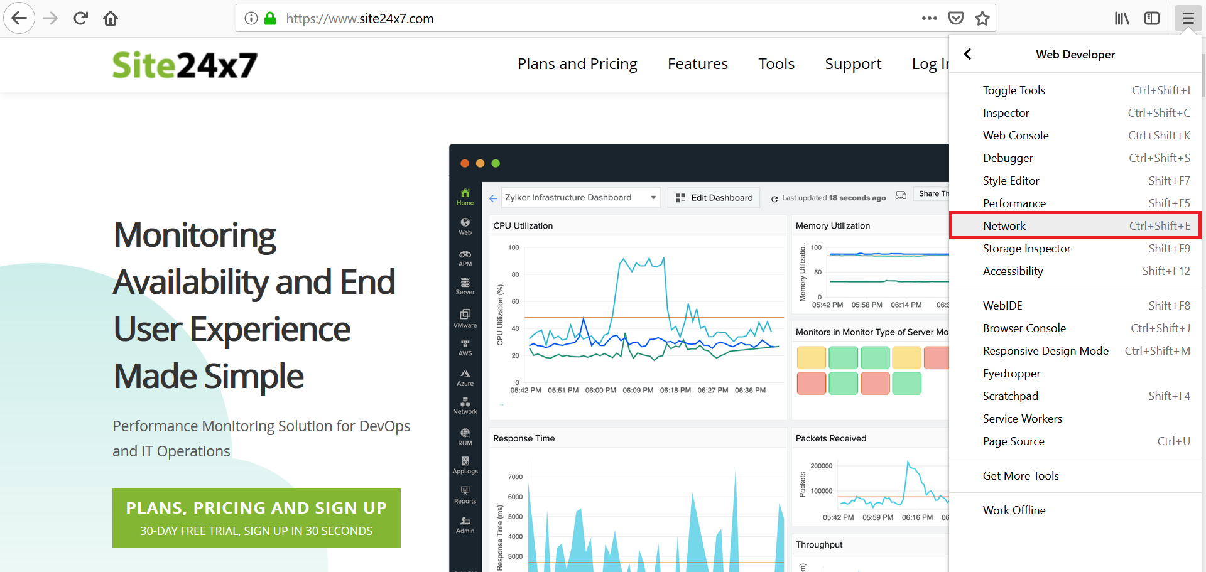Select Storage Inspector menu item
Viewport: 1206px width, 572px height.
click(x=1075, y=249)
